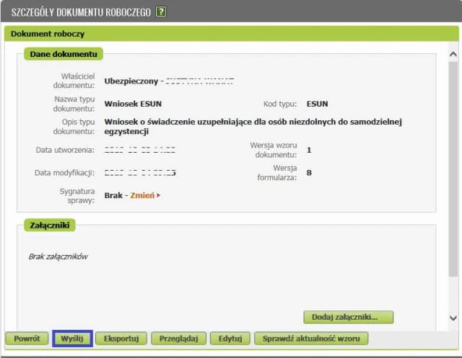462x358 pixels.
Task: Click the Załączniki section label
Action: click(x=50, y=225)
